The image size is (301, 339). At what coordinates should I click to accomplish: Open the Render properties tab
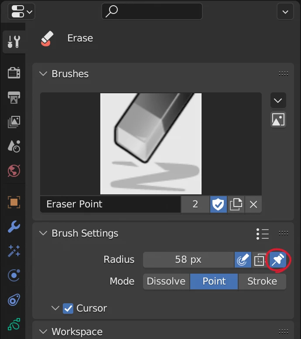click(x=14, y=73)
